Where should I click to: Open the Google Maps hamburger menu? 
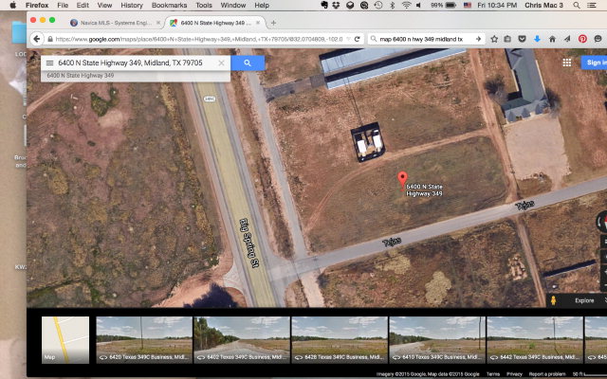tap(49, 63)
